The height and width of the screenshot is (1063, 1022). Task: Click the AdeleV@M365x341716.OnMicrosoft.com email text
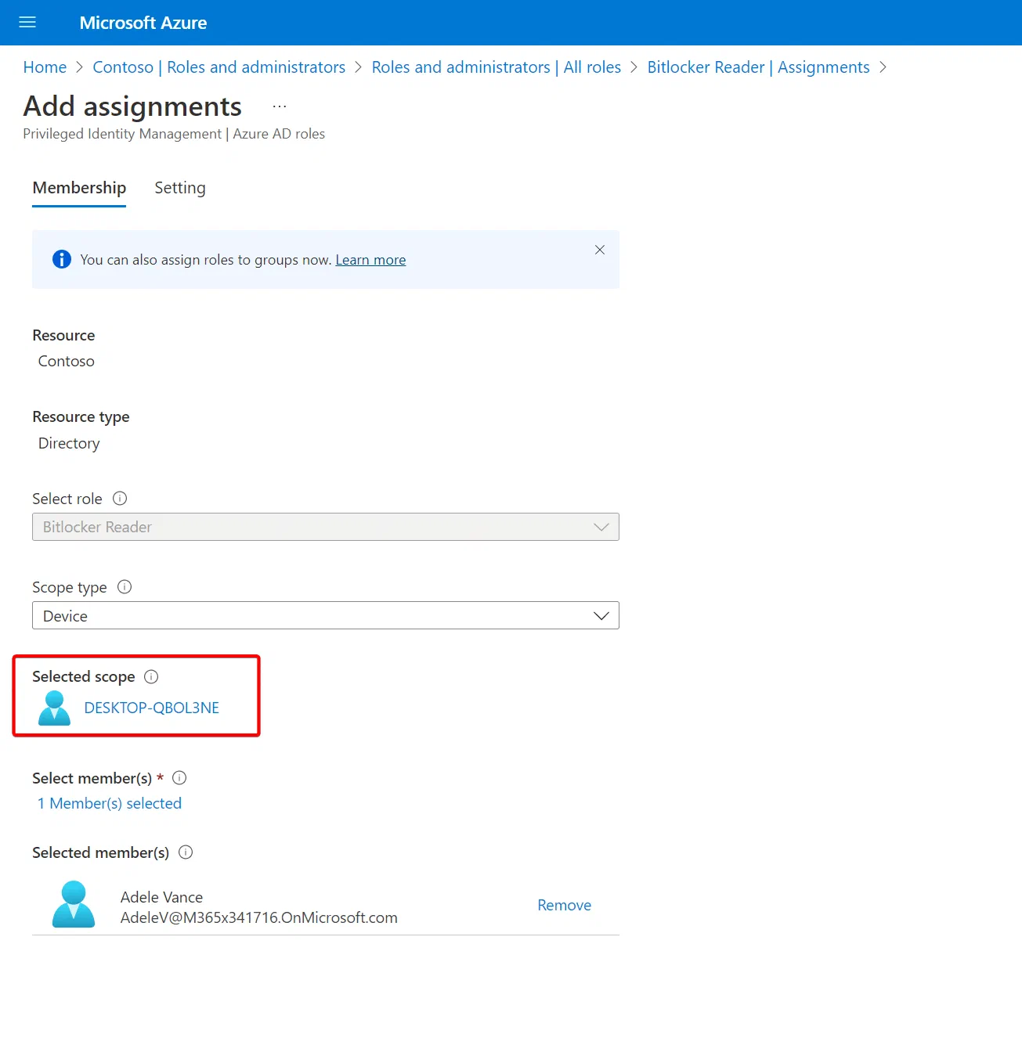pyautogui.click(x=258, y=917)
